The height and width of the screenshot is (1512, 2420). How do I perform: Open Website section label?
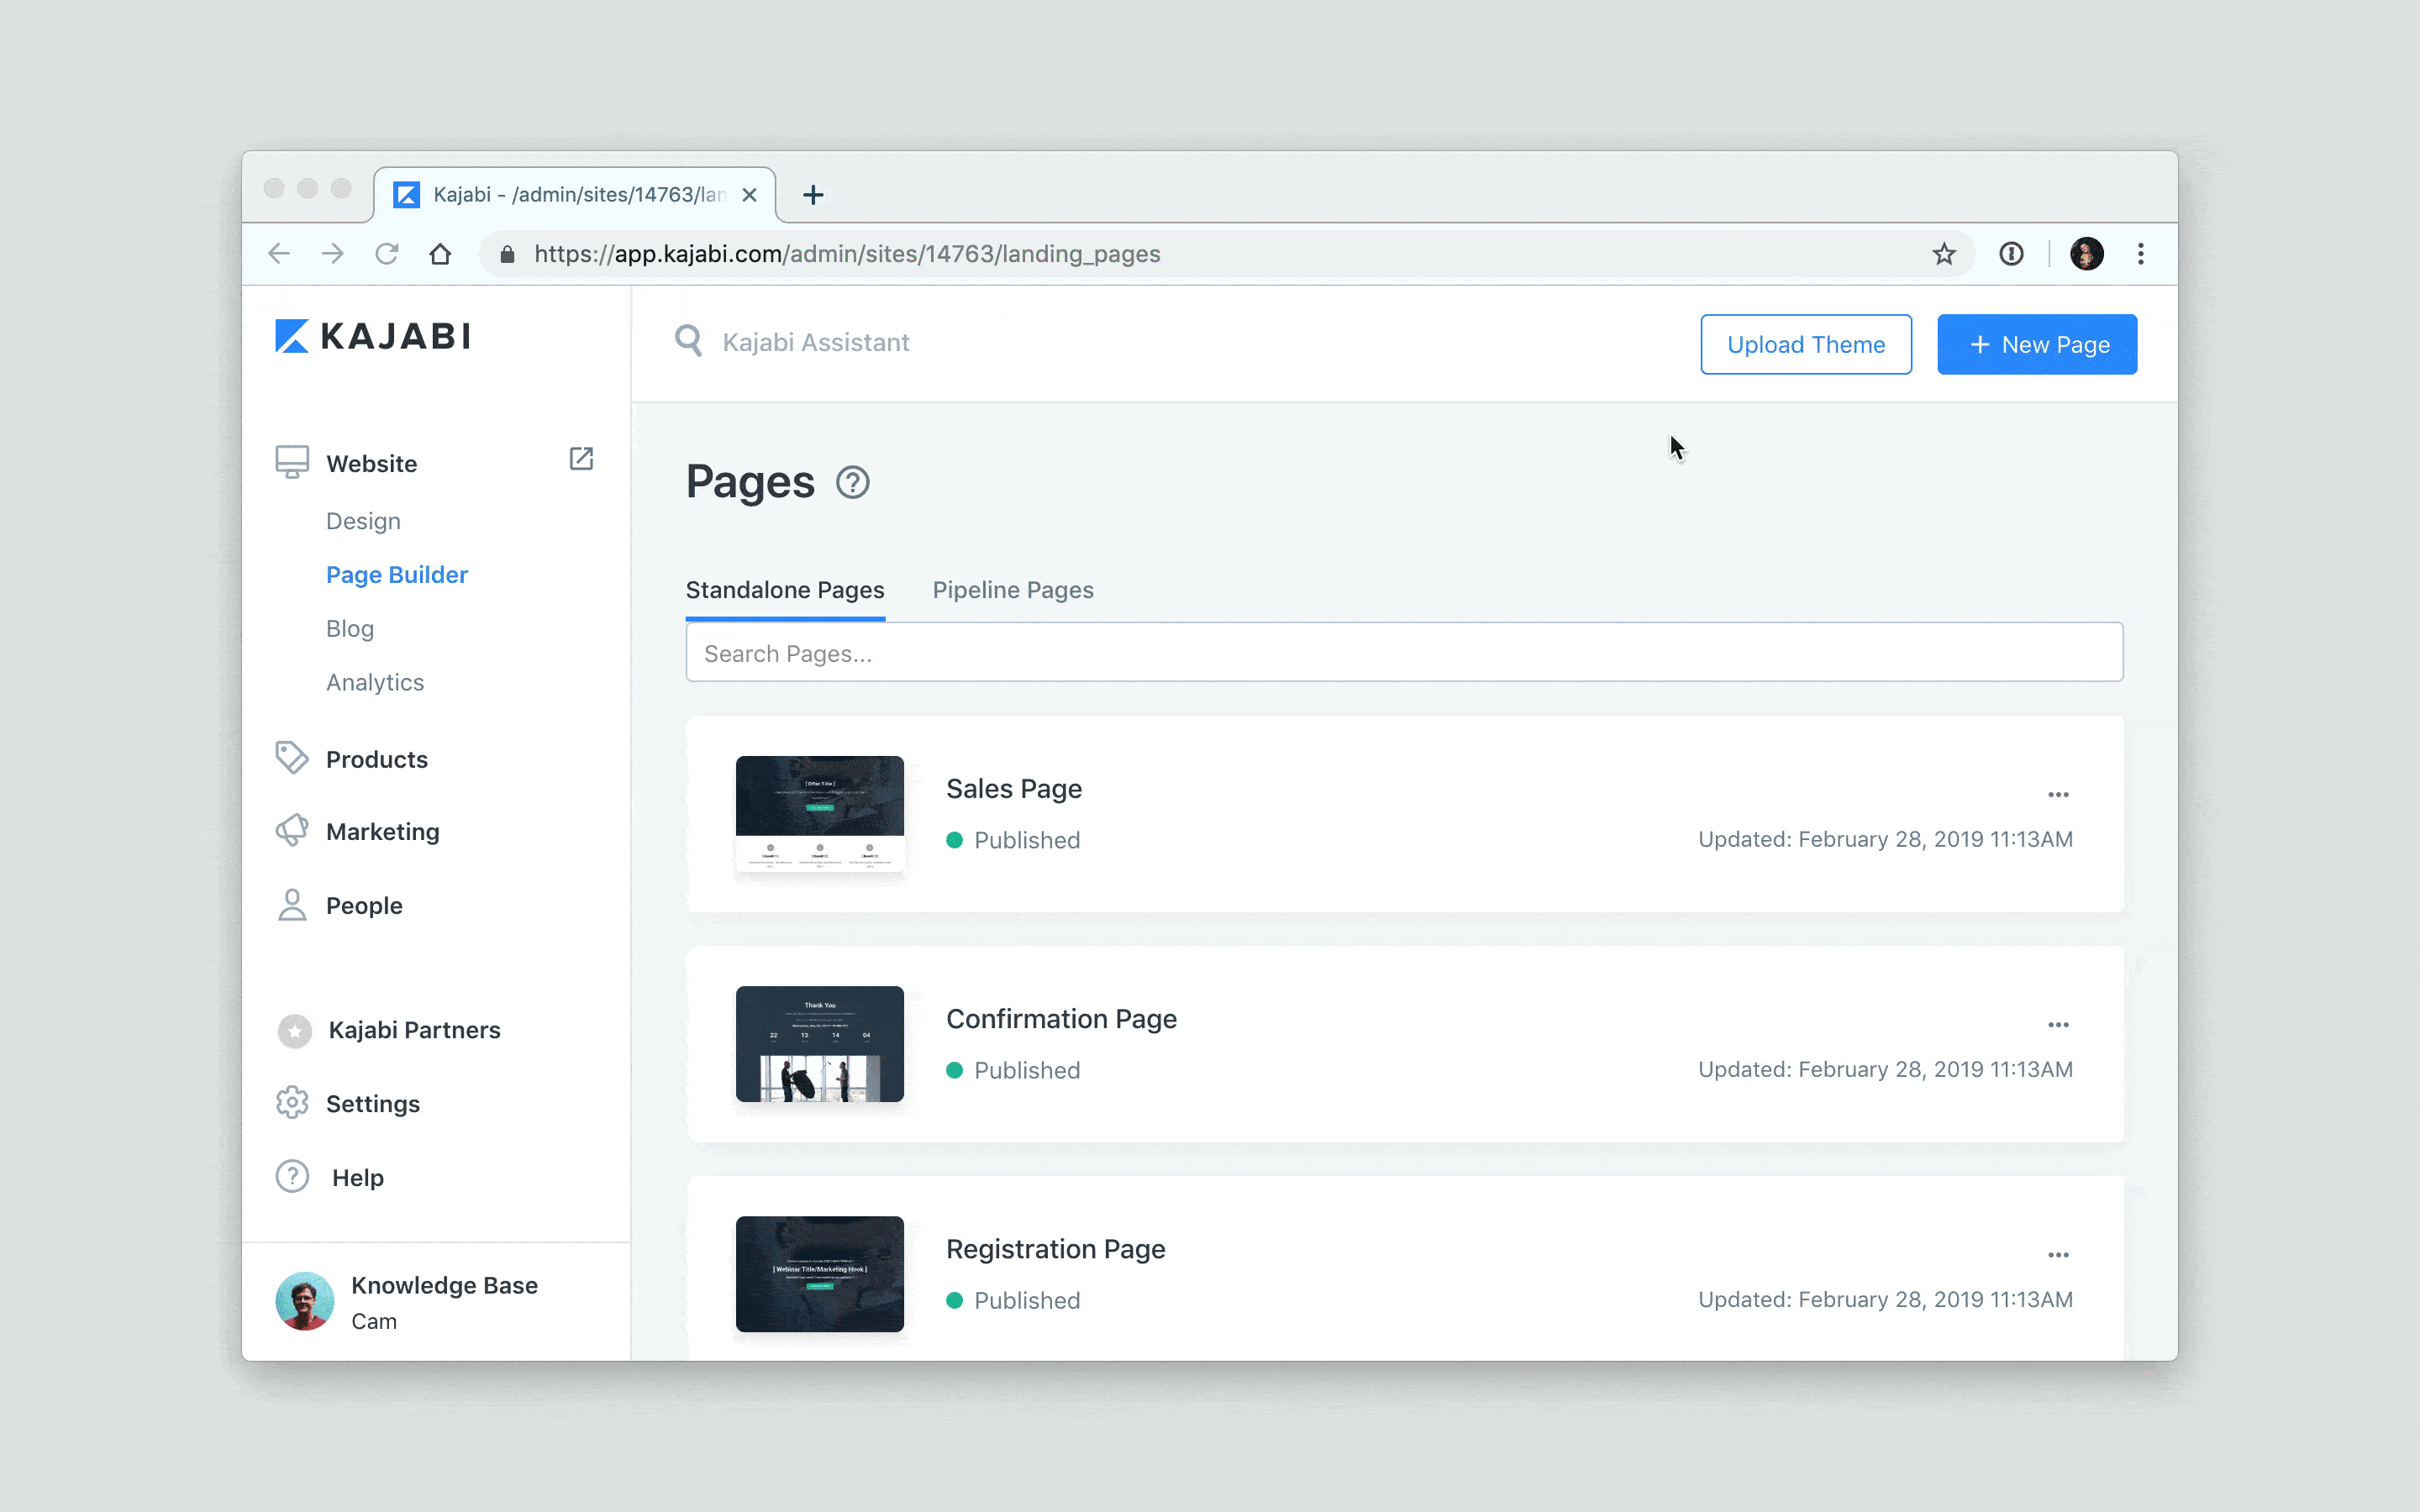click(x=371, y=463)
